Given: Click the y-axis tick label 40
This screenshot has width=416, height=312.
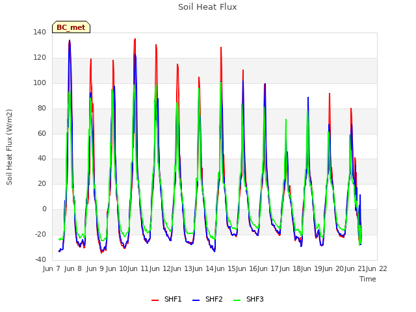Looking at the screenshot, I should click(42, 159).
